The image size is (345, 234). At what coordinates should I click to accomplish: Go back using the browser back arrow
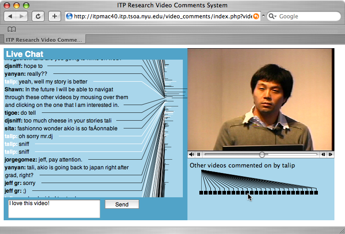[x=11, y=17]
